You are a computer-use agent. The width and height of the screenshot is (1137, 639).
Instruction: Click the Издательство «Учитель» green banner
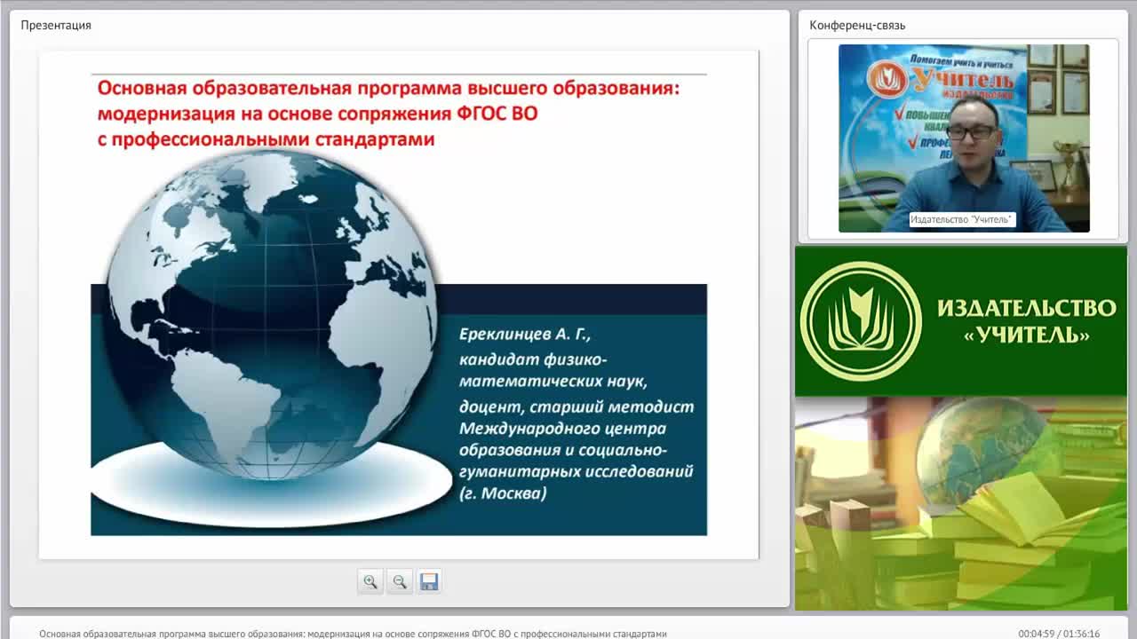coord(961,321)
